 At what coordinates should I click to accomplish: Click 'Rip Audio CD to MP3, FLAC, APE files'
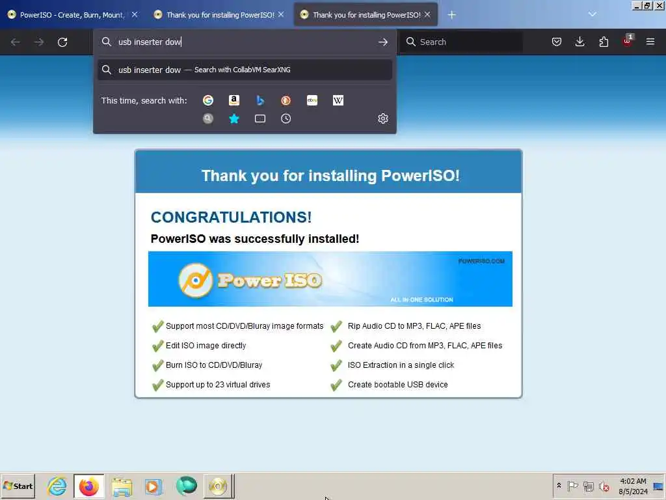pos(414,326)
